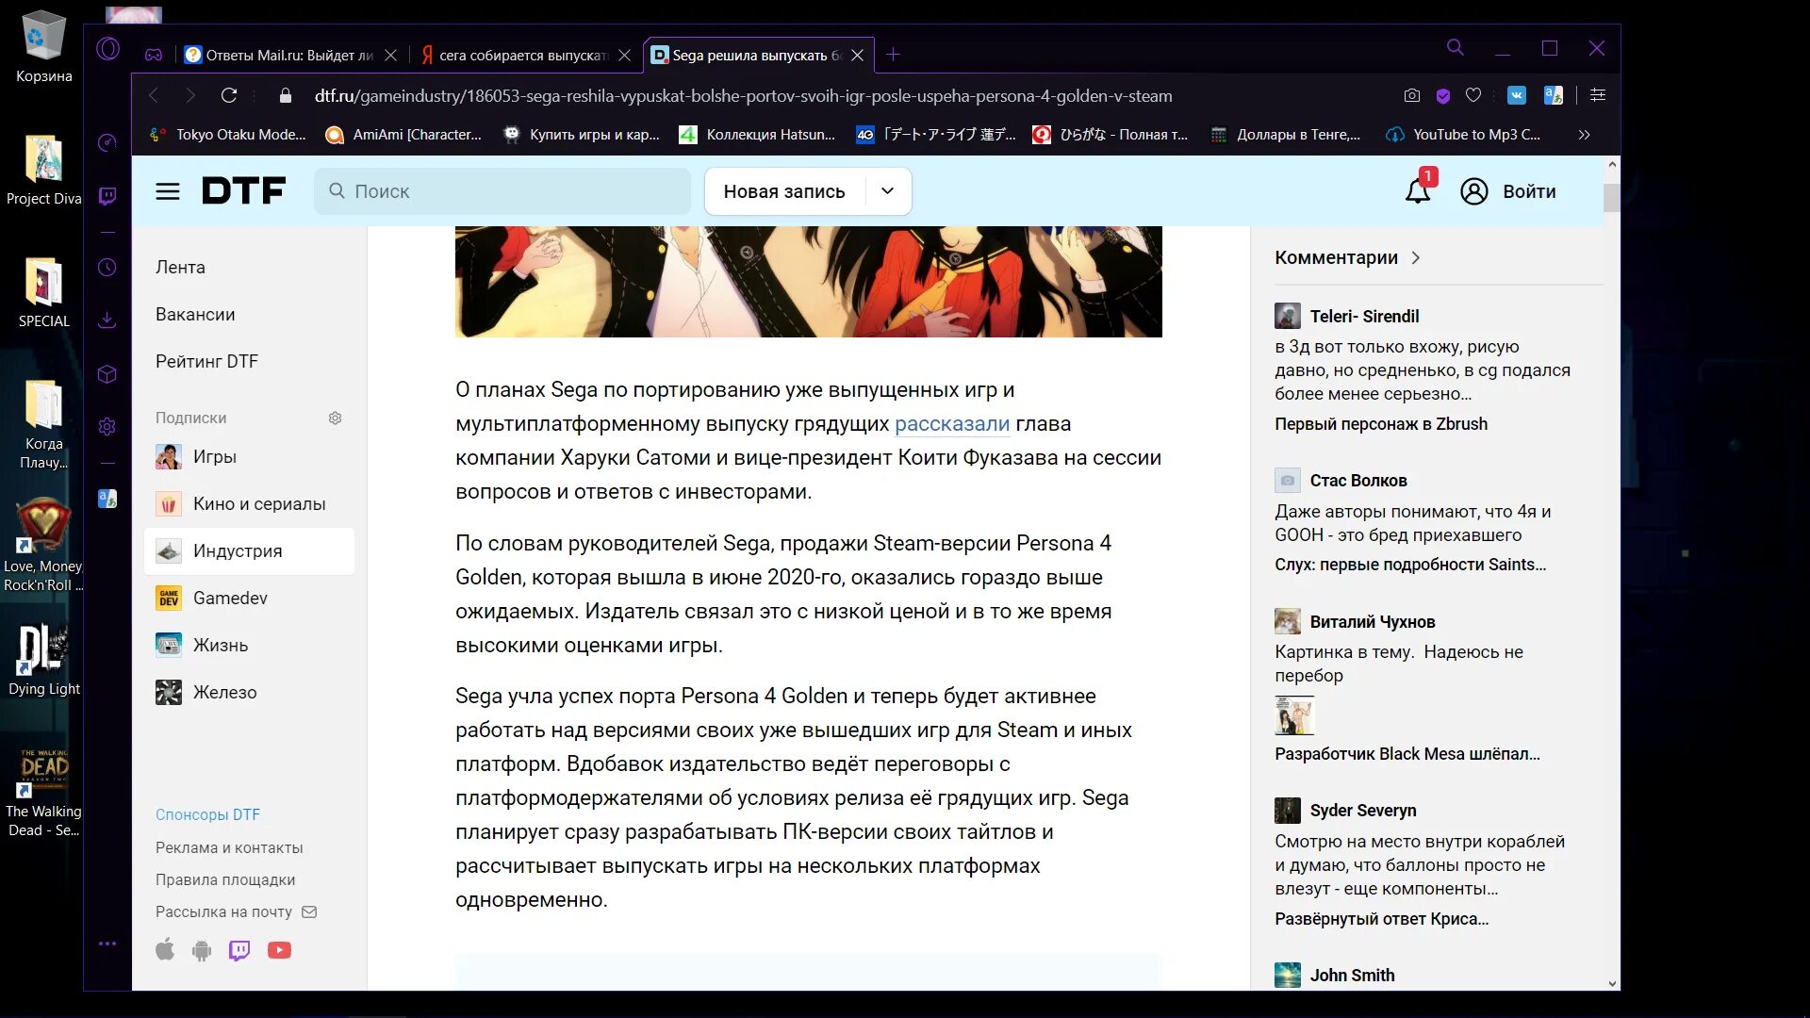Screen dimensions: 1810x1018
Task: Open the translator extension in toolbar
Action: coord(1554,95)
